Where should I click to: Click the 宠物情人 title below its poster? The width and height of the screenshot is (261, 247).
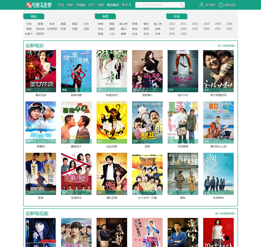[x=147, y=95]
